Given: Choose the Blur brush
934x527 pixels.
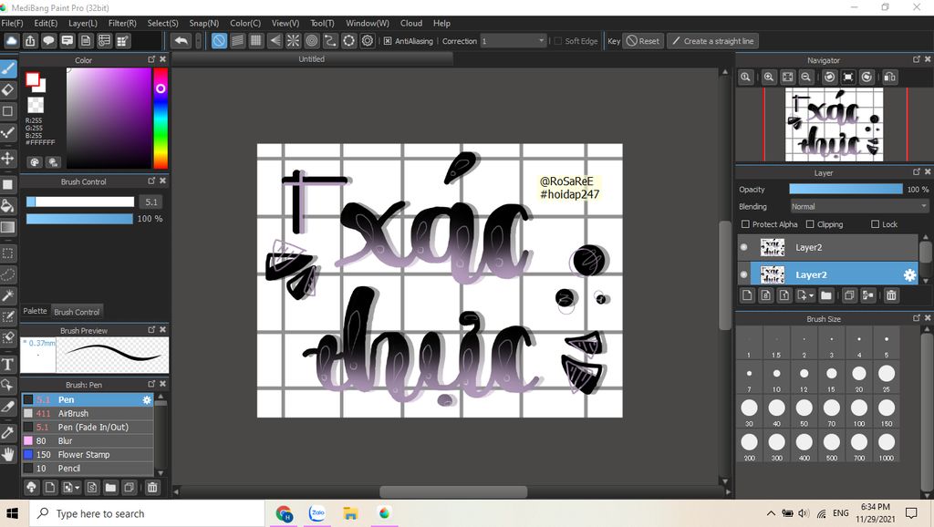Looking at the screenshot, I should tap(88, 441).
